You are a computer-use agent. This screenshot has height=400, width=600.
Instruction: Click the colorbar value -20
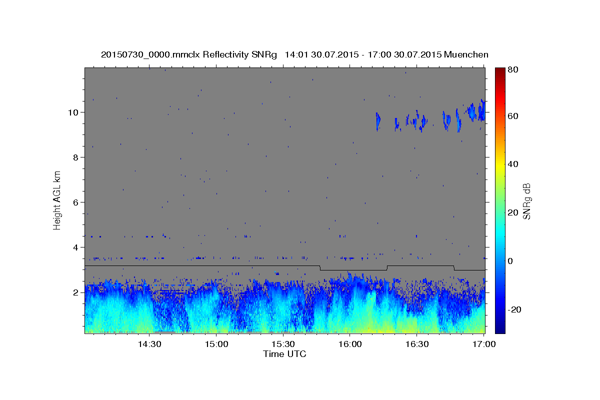(x=514, y=309)
